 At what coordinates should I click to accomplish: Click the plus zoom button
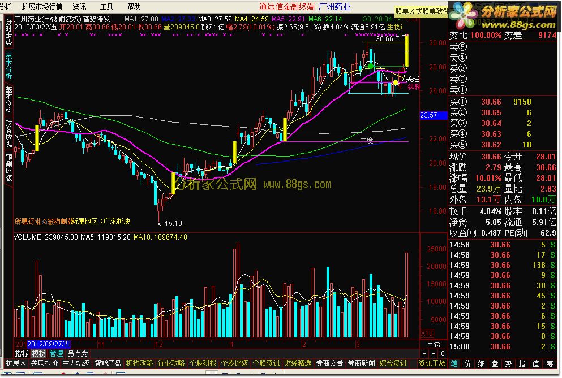coord(424,353)
